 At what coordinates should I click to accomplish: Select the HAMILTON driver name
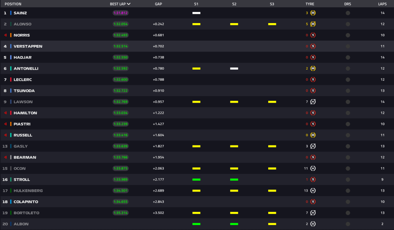coord(25,113)
